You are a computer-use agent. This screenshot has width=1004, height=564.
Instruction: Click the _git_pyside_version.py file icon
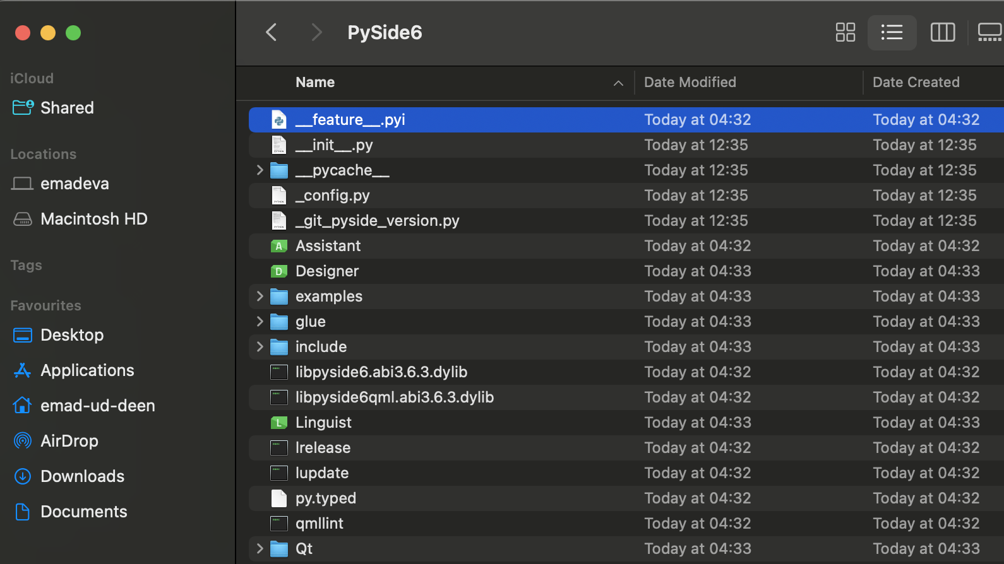click(279, 221)
